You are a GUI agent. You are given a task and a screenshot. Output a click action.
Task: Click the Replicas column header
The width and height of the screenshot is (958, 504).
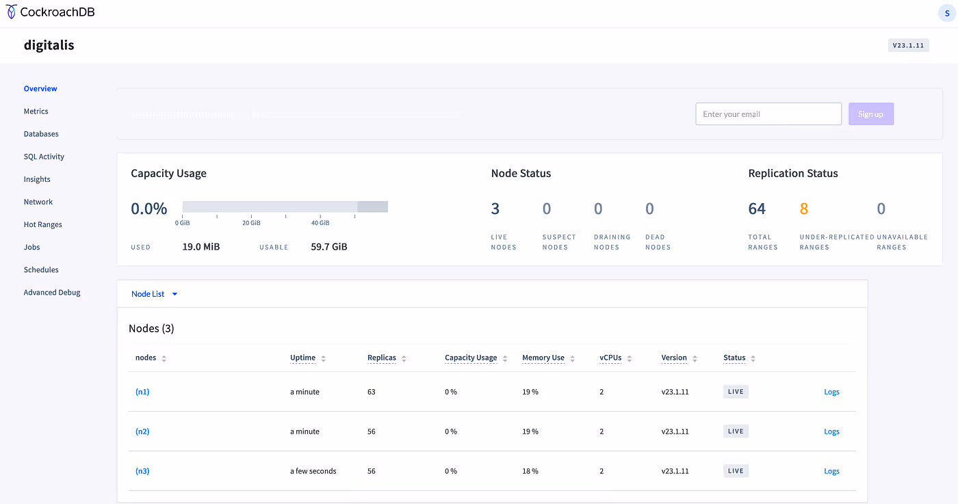[x=382, y=358]
